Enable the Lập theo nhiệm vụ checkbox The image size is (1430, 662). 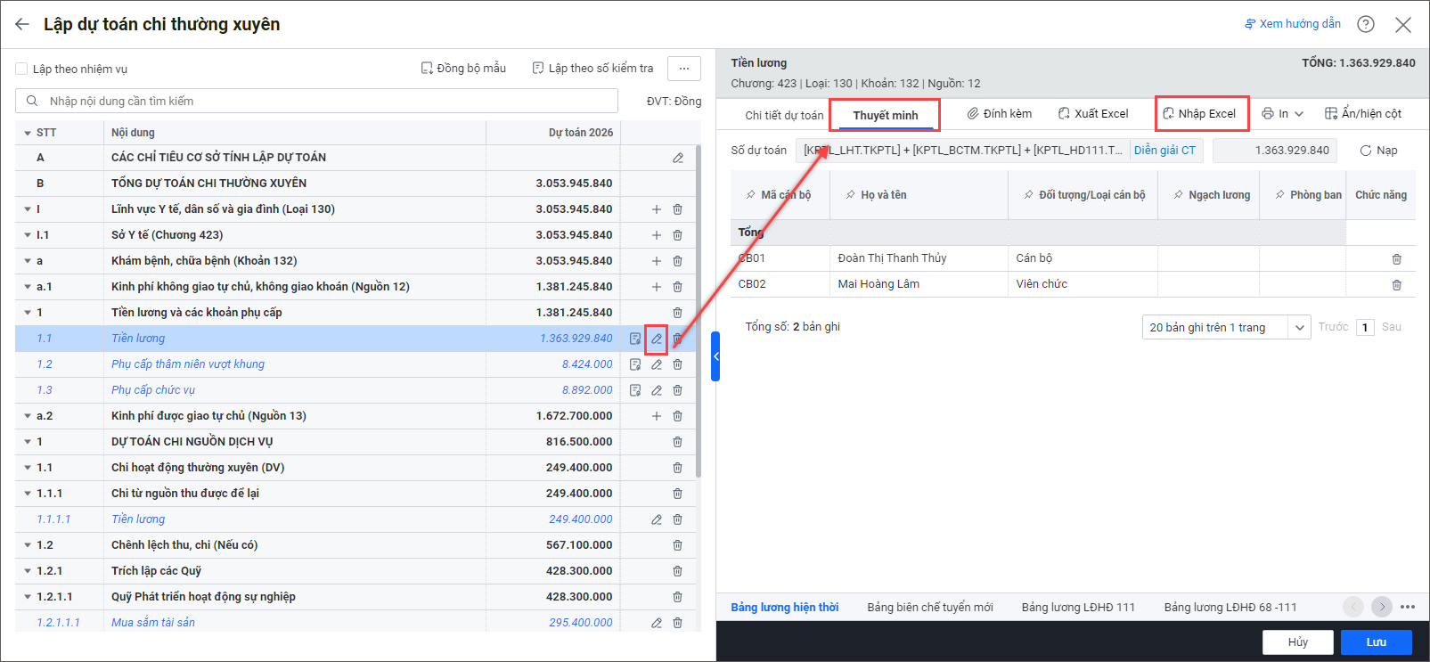tap(21, 69)
